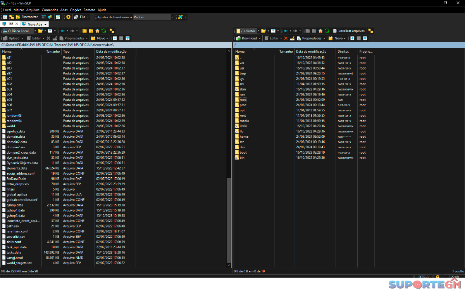Go to local home directory icon
This screenshot has height=291, width=465.
(97, 31)
